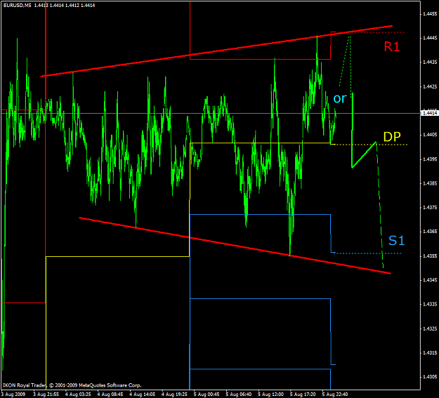Select the blue S1 support label

click(x=396, y=241)
